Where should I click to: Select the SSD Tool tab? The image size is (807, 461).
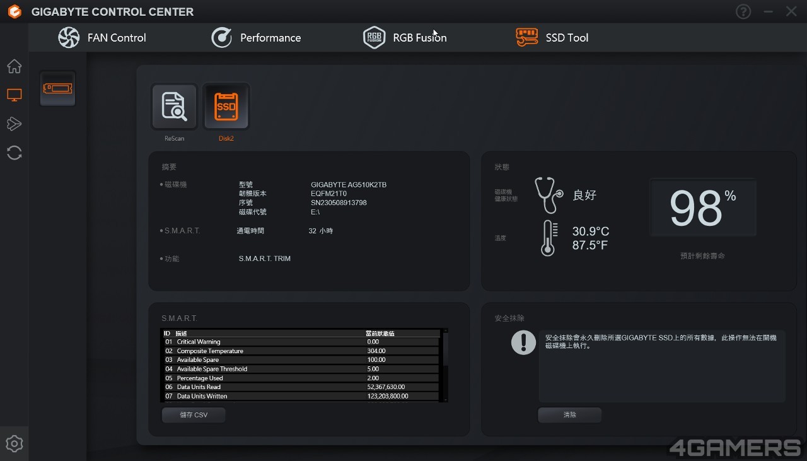pyautogui.click(x=552, y=38)
